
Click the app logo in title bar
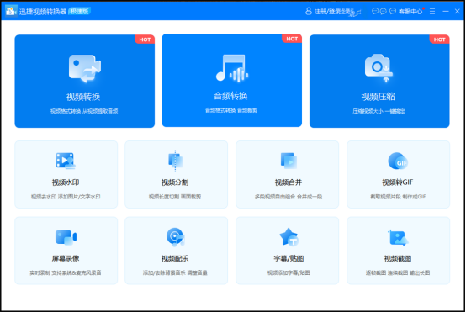coord(11,11)
